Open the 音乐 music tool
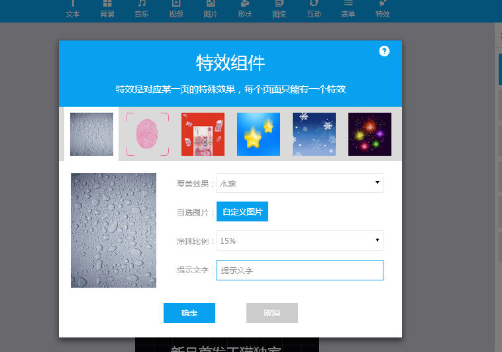The height and width of the screenshot is (352, 502). click(142, 10)
